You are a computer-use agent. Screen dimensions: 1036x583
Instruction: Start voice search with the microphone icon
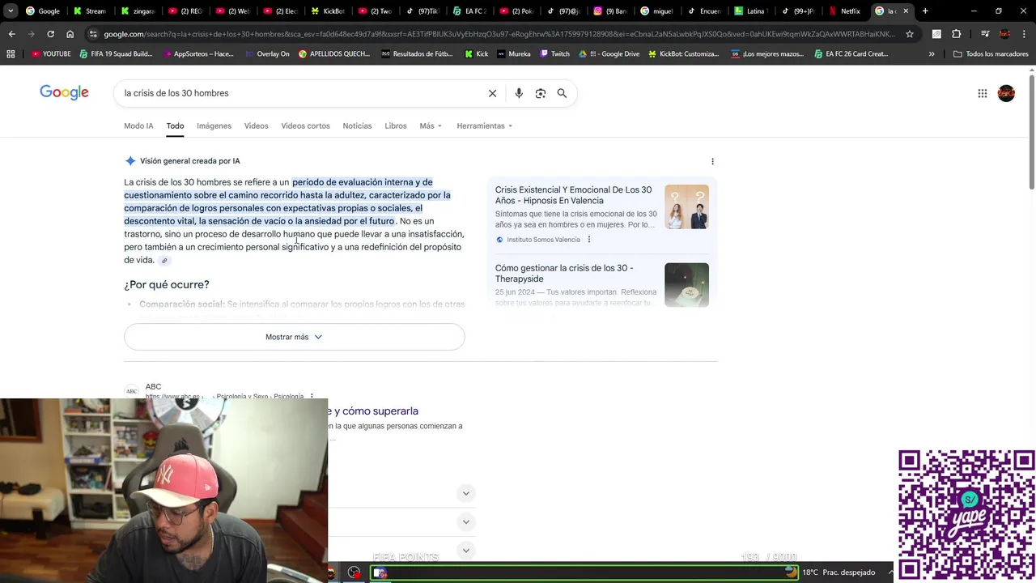(519, 93)
